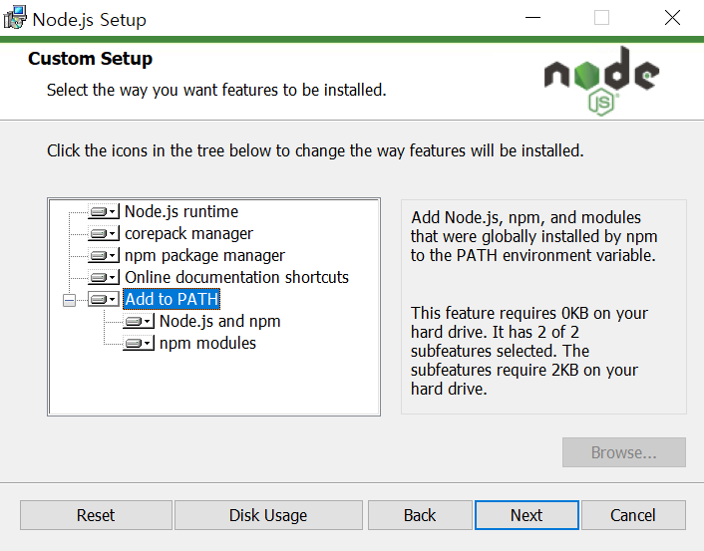Select the Node.js and npm row

[x=220, y=321]
